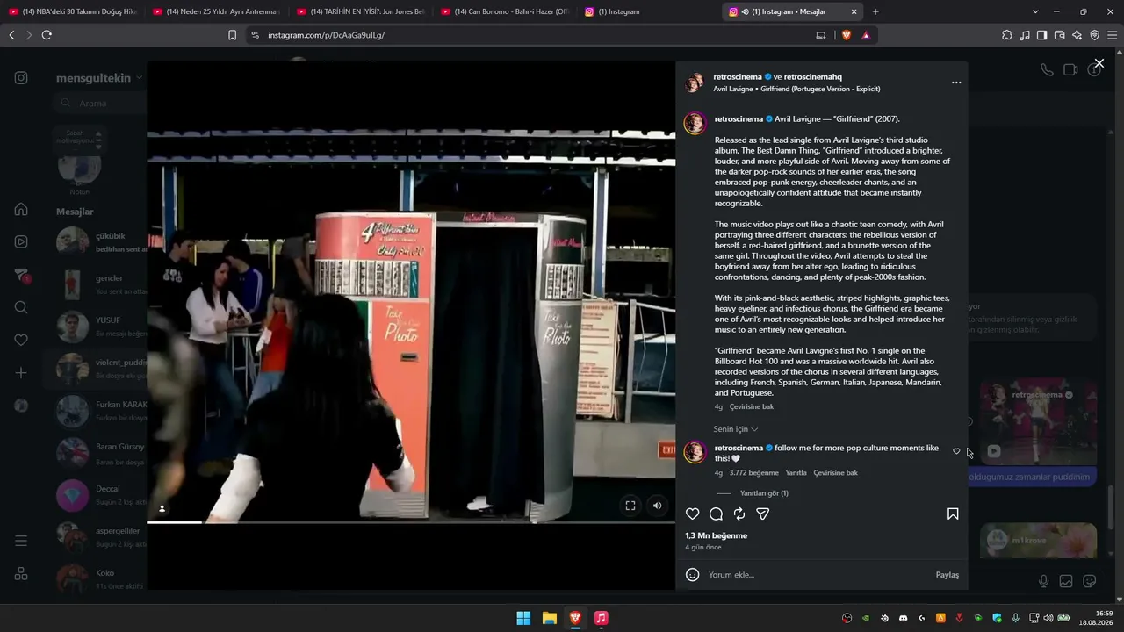
Task: Enter fullscreen on the video
Action: click(x=630, y=506)
